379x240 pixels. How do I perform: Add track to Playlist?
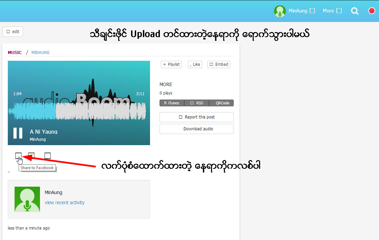171,64
